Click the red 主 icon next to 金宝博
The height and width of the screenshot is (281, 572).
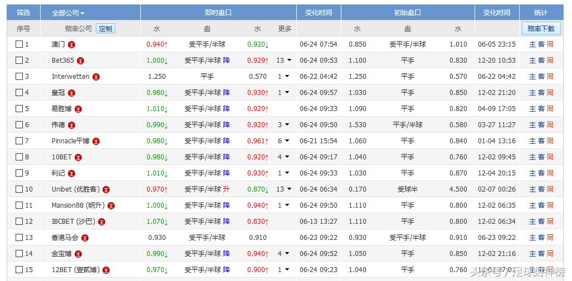(x=79, y=254)
